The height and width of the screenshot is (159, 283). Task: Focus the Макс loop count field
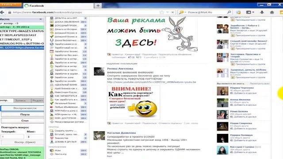tap(35, 136)
